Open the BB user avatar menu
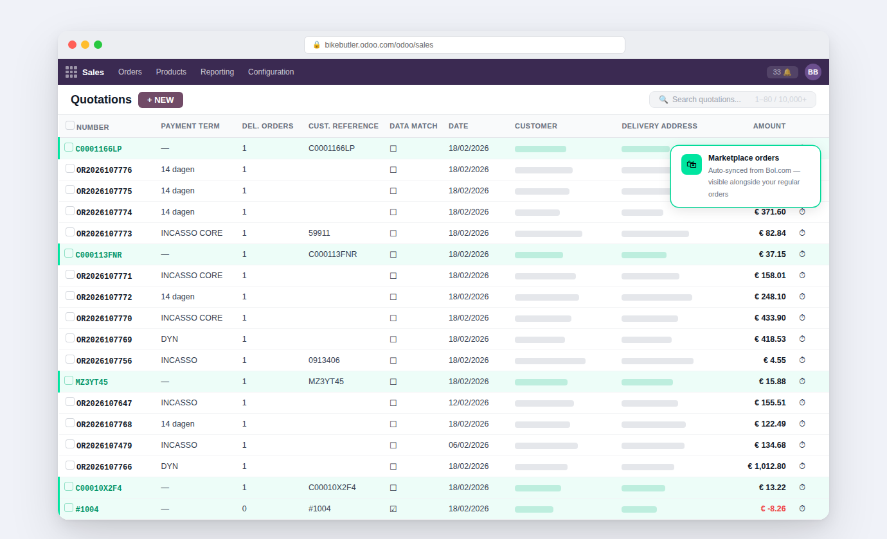887x539 pixels. coord(813,72)
